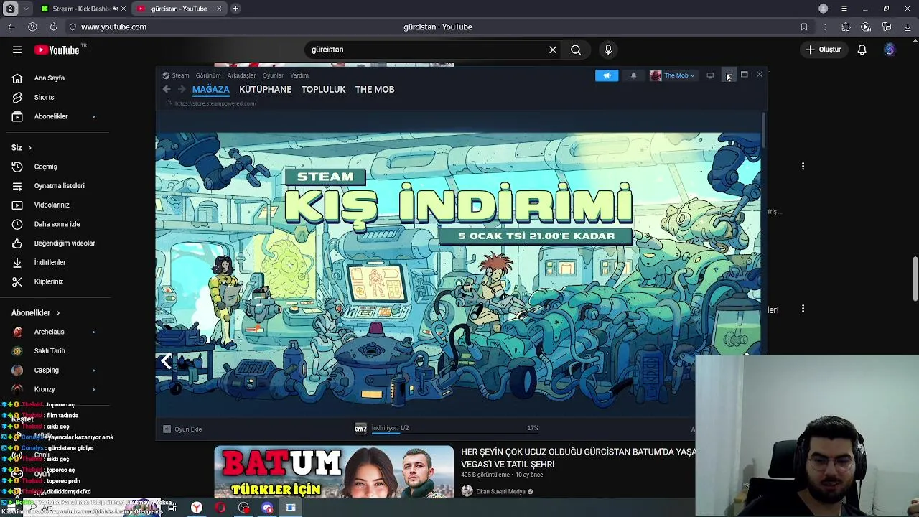Add a game via Oyun Ekle

182,429
